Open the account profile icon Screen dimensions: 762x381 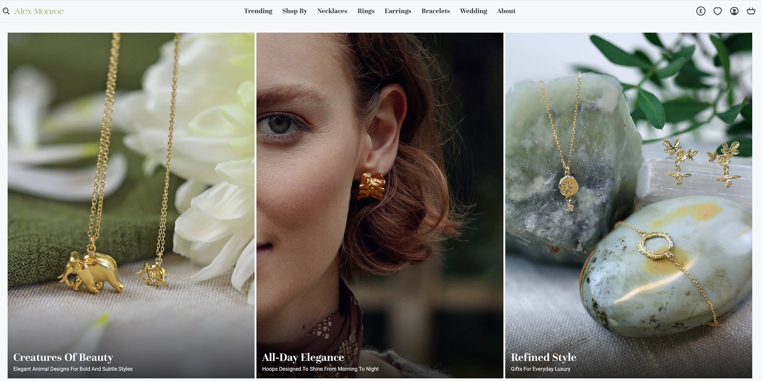coord(734,11)
